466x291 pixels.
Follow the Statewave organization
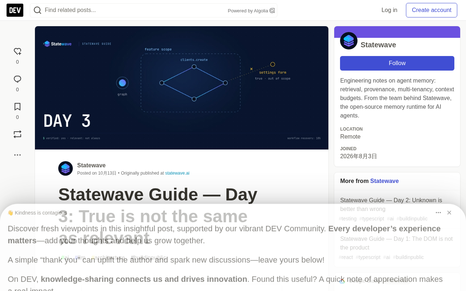click(397, 63)
